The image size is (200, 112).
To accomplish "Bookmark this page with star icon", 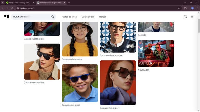I will [179, 8].
